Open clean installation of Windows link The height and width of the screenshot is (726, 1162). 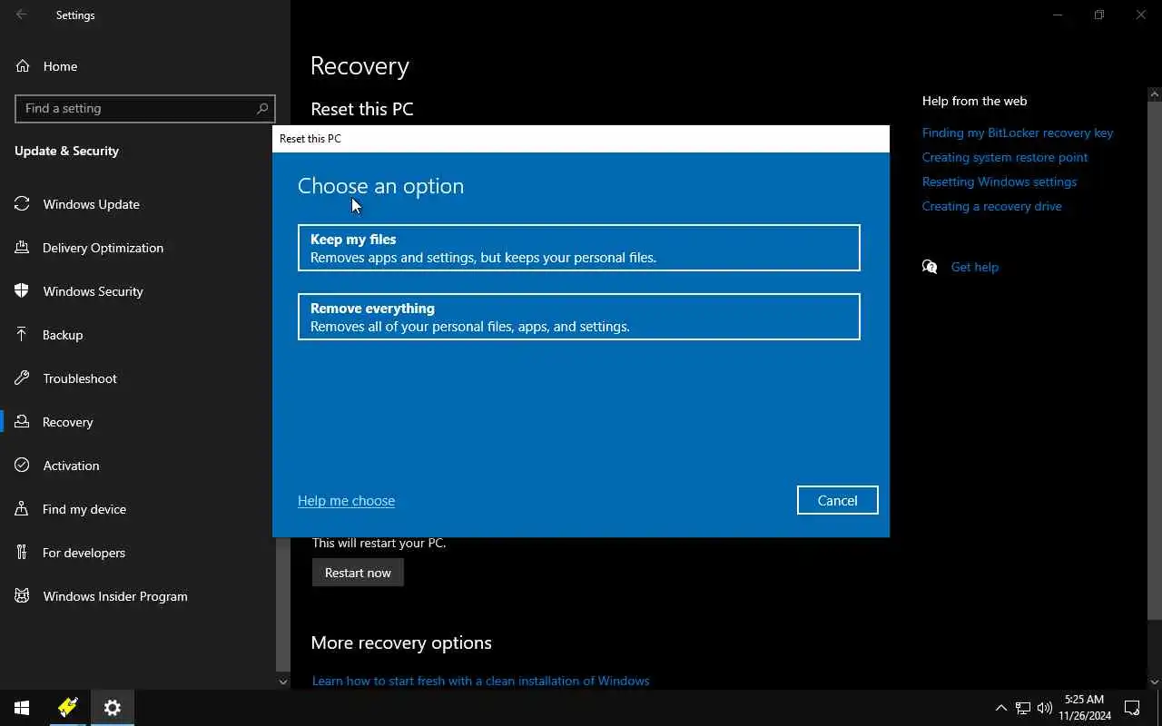[480, 681]
